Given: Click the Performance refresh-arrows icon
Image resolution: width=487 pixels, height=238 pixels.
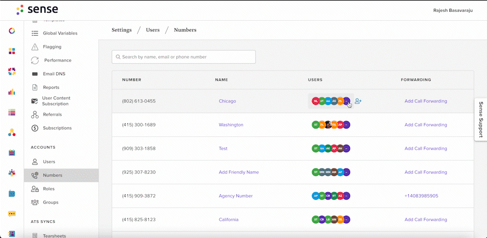Looking at the screenshot, I should click(x=35, y=60).
